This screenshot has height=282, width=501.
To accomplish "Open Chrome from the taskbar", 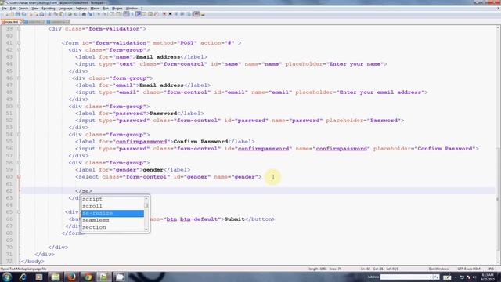I will [x=88, y=277].
